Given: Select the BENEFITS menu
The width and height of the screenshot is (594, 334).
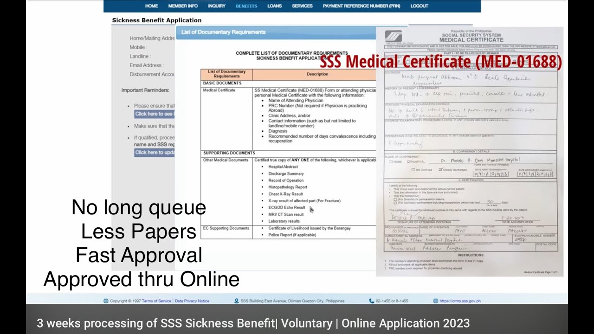Looking at the screenshot, I should click(x=246, y=6).
